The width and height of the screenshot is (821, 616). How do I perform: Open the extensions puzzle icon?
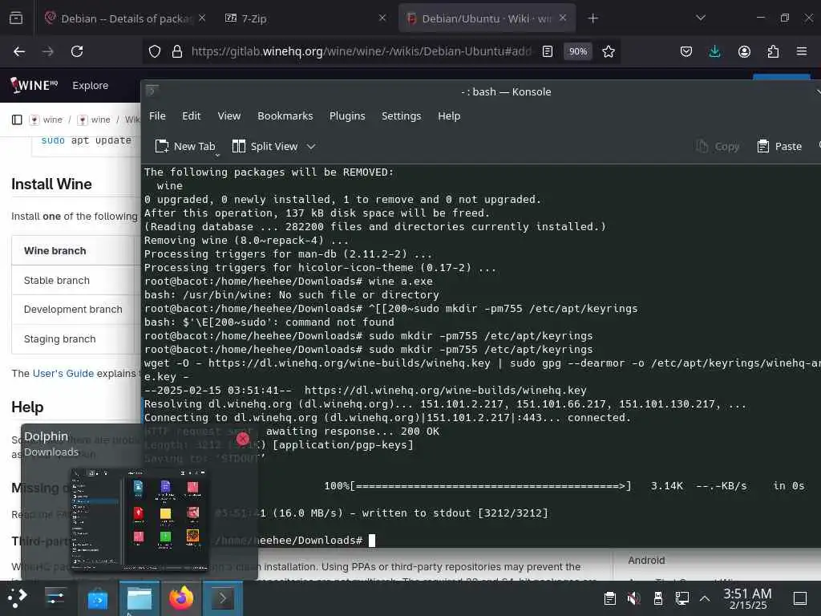coord(773,51)
